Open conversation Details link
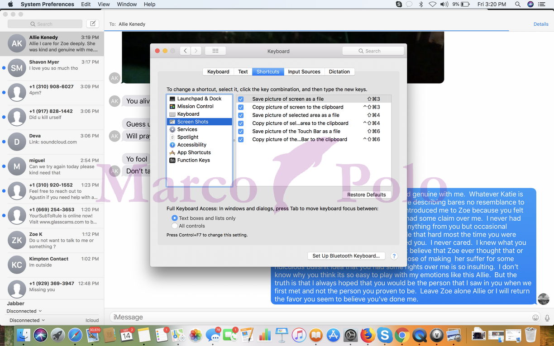This screenshot has height=346, width=554. [x=541, y=24]
